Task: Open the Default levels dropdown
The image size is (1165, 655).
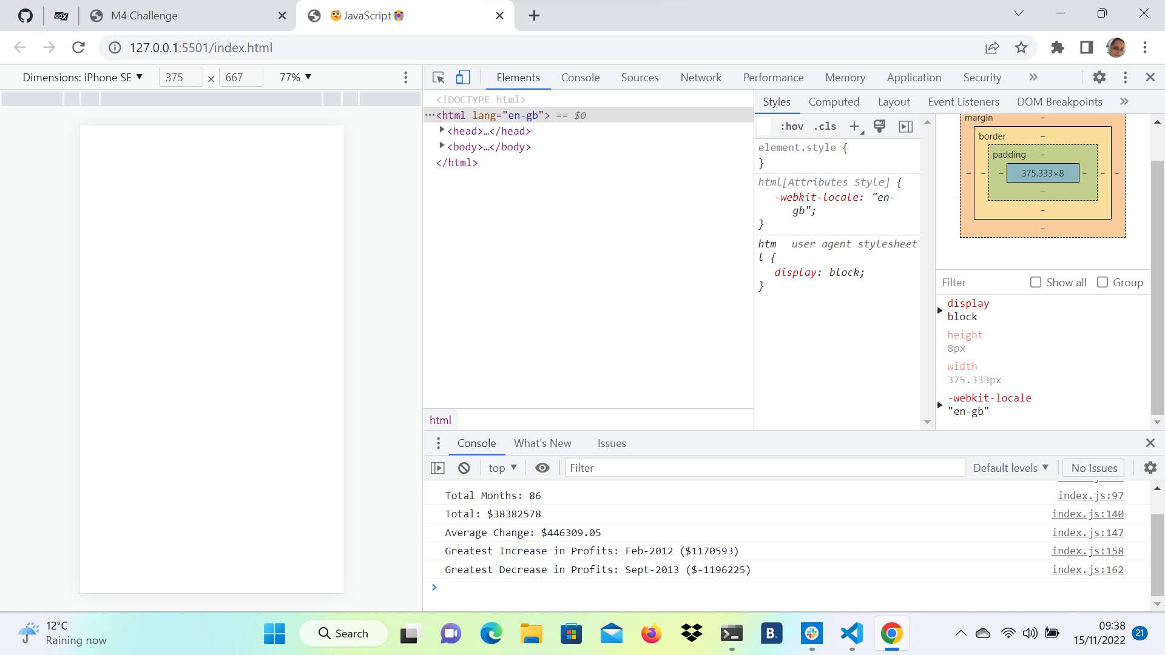Action: 1010,468
